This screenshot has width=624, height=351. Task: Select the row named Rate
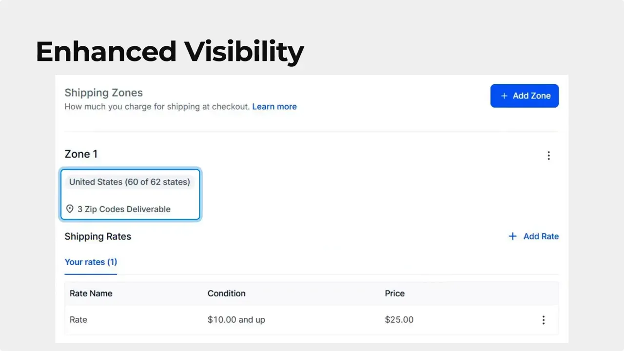[x=78, y=320]
